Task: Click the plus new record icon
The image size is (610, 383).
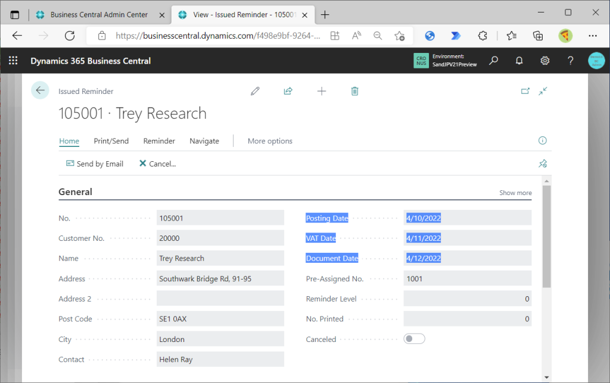Action: click(x=322, y=91)
